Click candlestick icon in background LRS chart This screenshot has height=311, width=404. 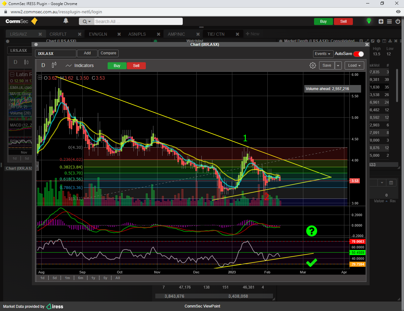[x=26, y=62]
